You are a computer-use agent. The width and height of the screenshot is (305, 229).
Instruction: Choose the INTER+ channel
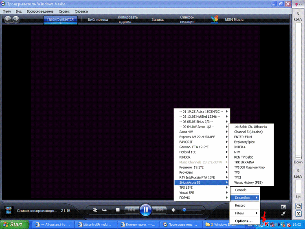point(251,147)
